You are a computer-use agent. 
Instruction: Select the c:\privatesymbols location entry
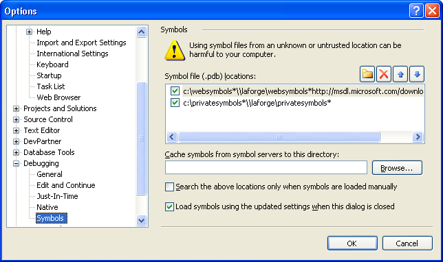pyautogui.click(x=257, y=103)
